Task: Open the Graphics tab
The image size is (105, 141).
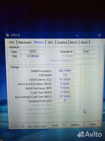Action: point(62,43)
